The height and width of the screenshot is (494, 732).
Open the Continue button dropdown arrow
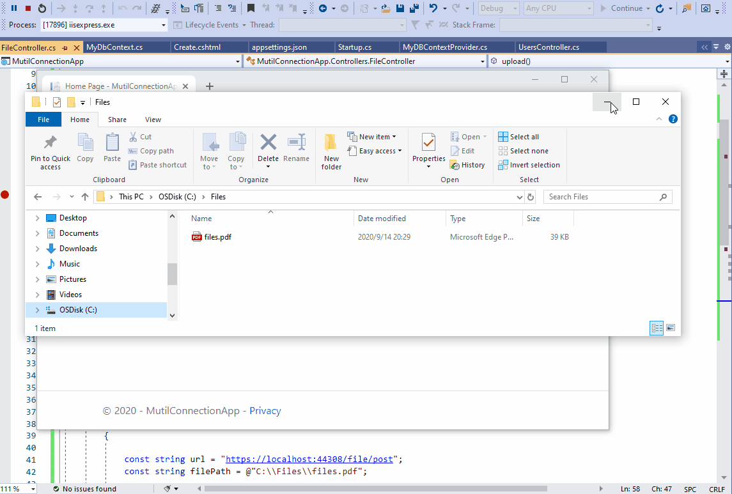coord(648,8)
